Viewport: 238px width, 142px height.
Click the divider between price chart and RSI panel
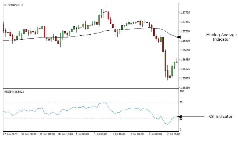pyautogui.click(x=91, y=89)
